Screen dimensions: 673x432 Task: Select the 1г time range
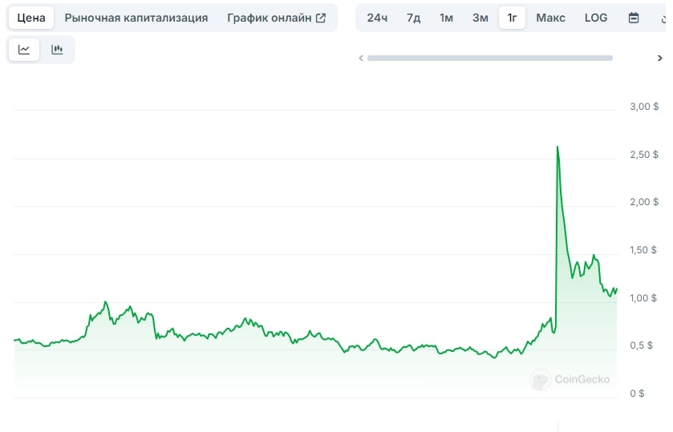(512, 18)
